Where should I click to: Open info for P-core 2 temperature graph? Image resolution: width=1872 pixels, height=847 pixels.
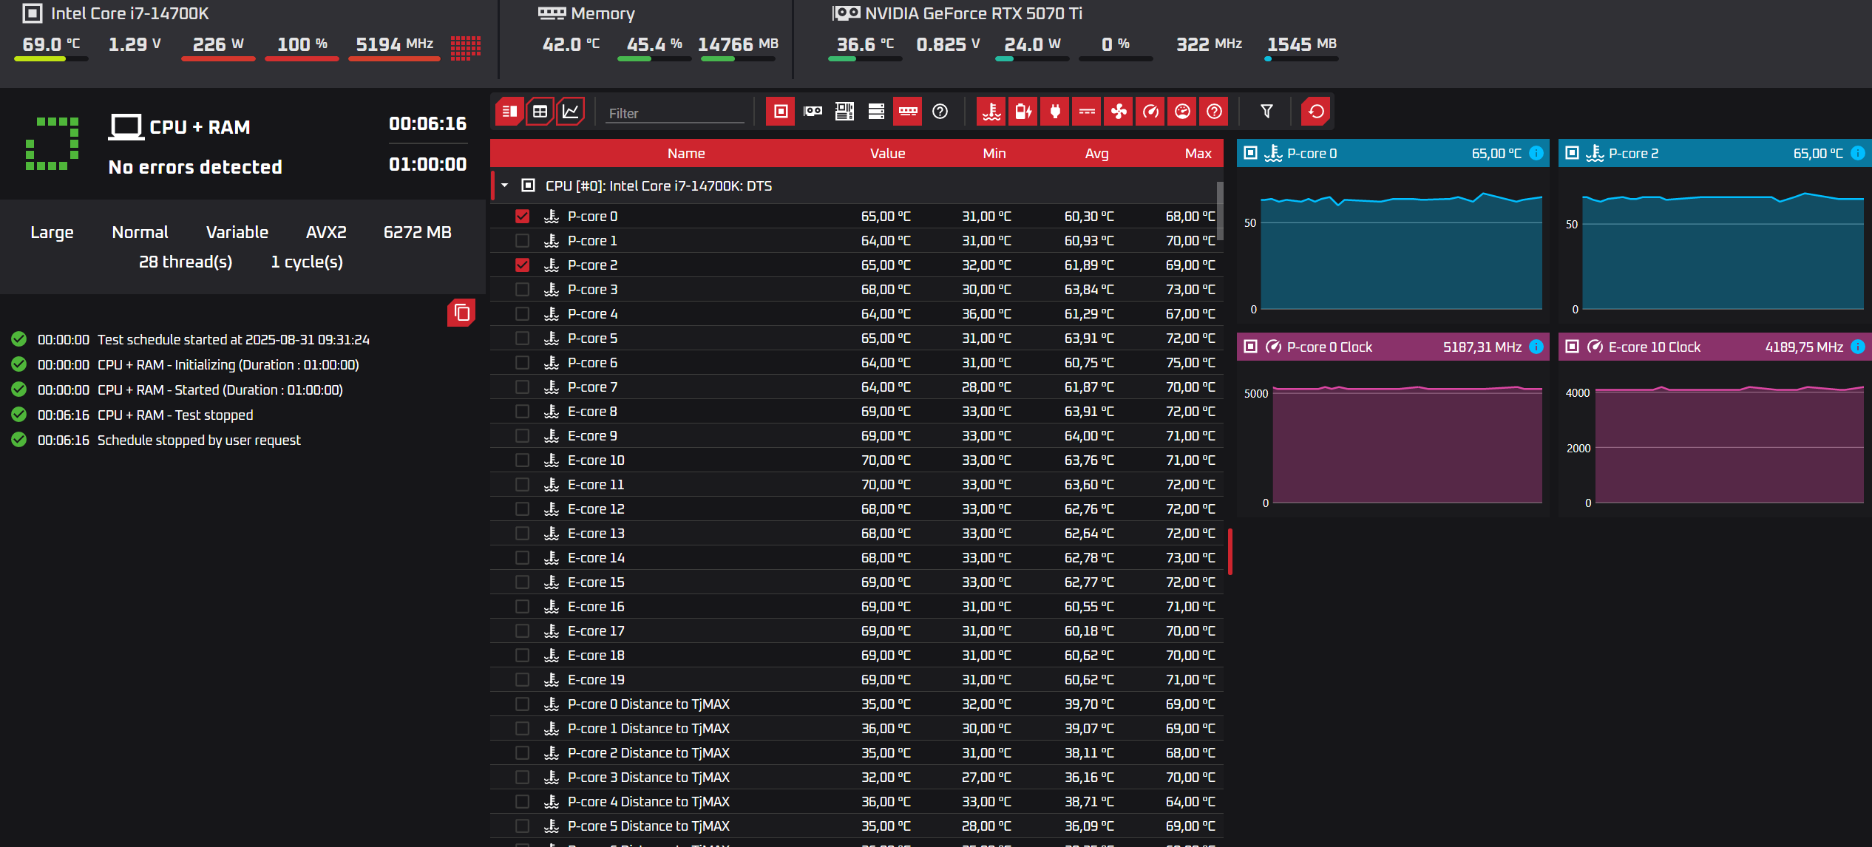click(1858, 153)
